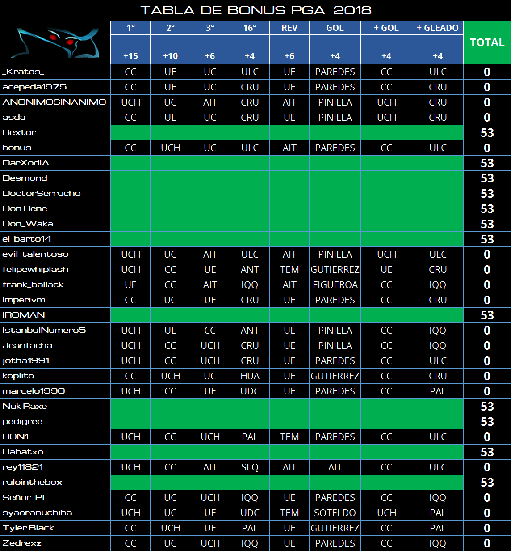Viewport: 511px width, 551px height.
Task: Click PAREDES in Zedrexz's row
Action: (x=335, y=543)
